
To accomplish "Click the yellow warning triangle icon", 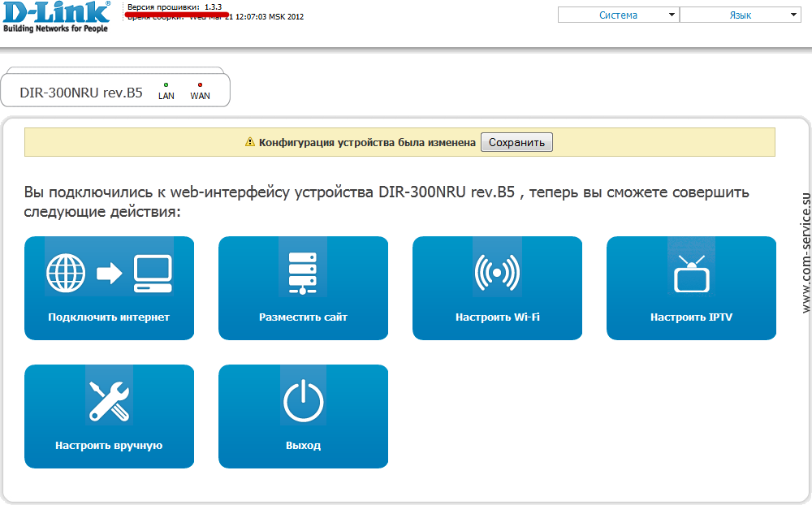I will click(249, 142).
